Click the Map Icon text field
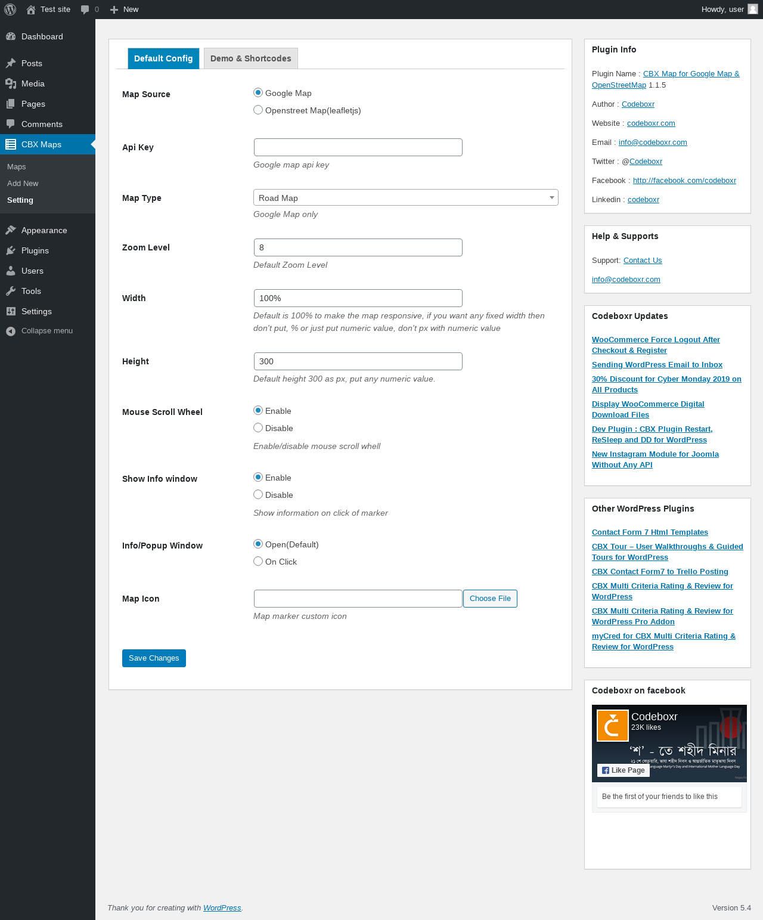Viewport: 763px width, 920px height. [358, 599]
